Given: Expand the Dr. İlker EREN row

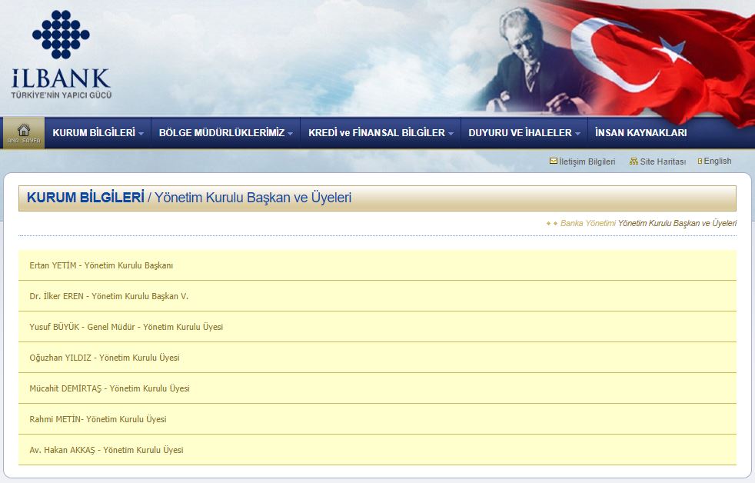Looking at the screenshot, I should point(108,296).
